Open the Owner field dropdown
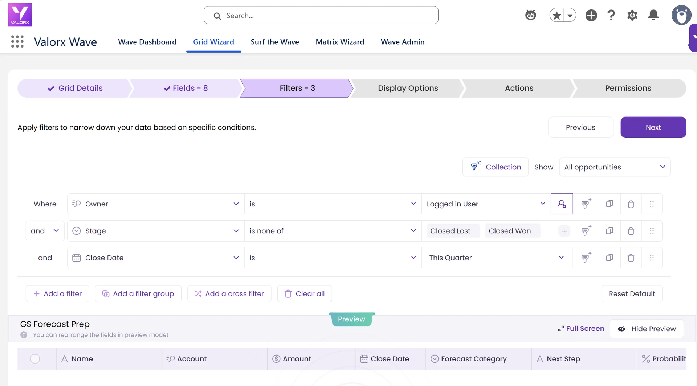The height and width of the screenshot is (386, 697). tap(156, 204)
